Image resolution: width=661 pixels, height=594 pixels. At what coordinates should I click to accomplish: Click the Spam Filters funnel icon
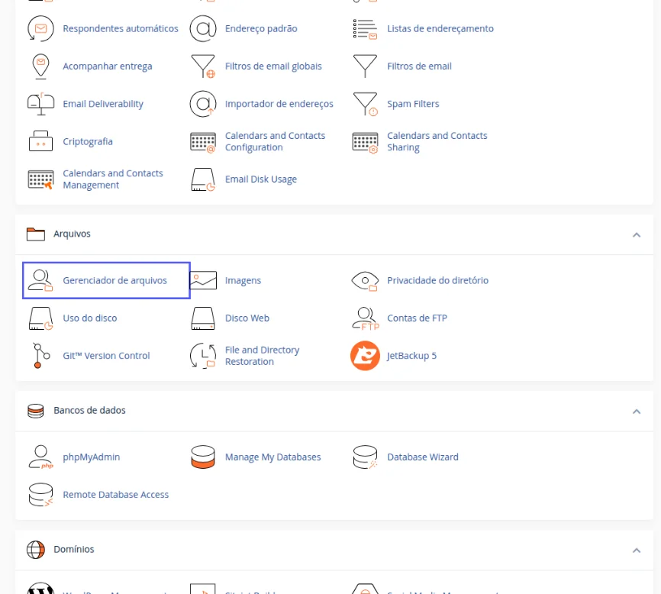click(365, 104)
